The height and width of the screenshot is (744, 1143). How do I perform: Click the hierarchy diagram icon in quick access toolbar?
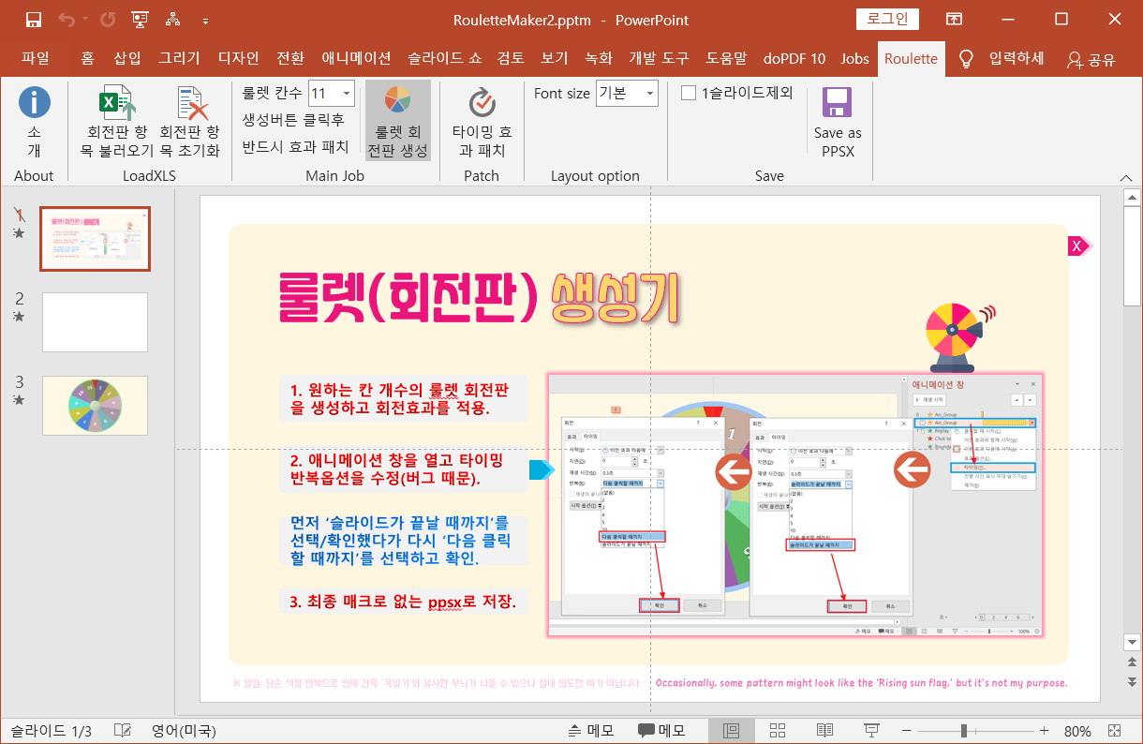173,20
